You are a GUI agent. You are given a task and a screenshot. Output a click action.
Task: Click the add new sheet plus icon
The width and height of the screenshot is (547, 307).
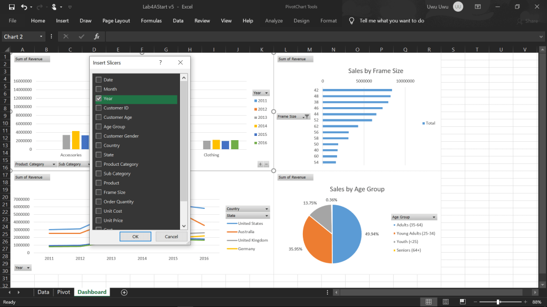tap(124, 292)
